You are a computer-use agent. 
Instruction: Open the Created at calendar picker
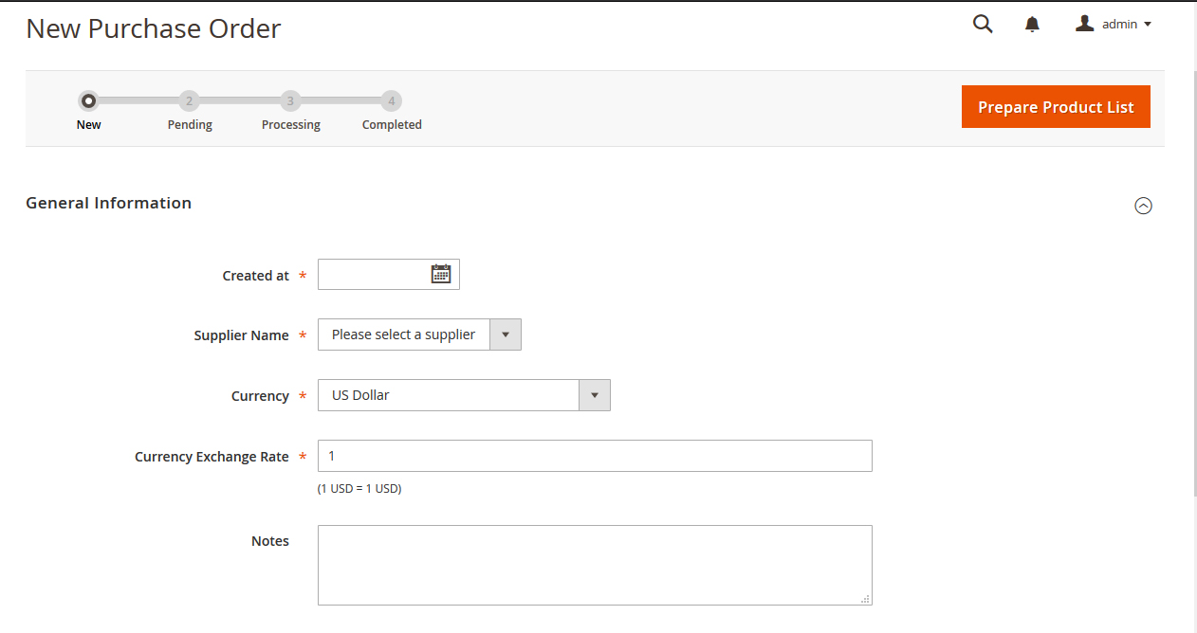(x=441, y=274)
